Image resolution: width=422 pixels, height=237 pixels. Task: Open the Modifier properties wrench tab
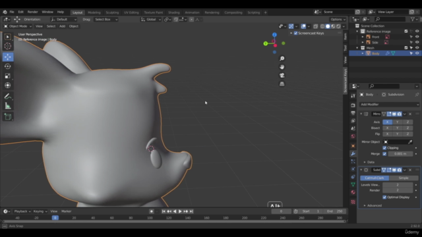[353, 153]
